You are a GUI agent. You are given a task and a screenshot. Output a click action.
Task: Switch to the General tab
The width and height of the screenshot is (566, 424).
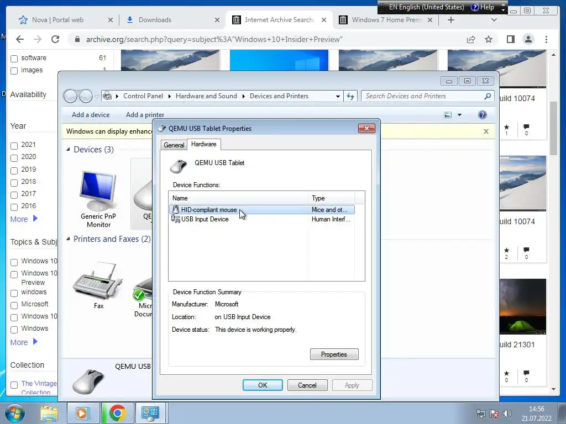pyautogui.click(x=174, y=145)
